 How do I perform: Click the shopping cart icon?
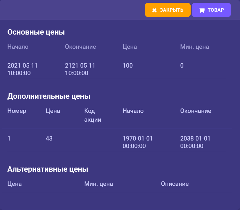click(x=202, y=10)
